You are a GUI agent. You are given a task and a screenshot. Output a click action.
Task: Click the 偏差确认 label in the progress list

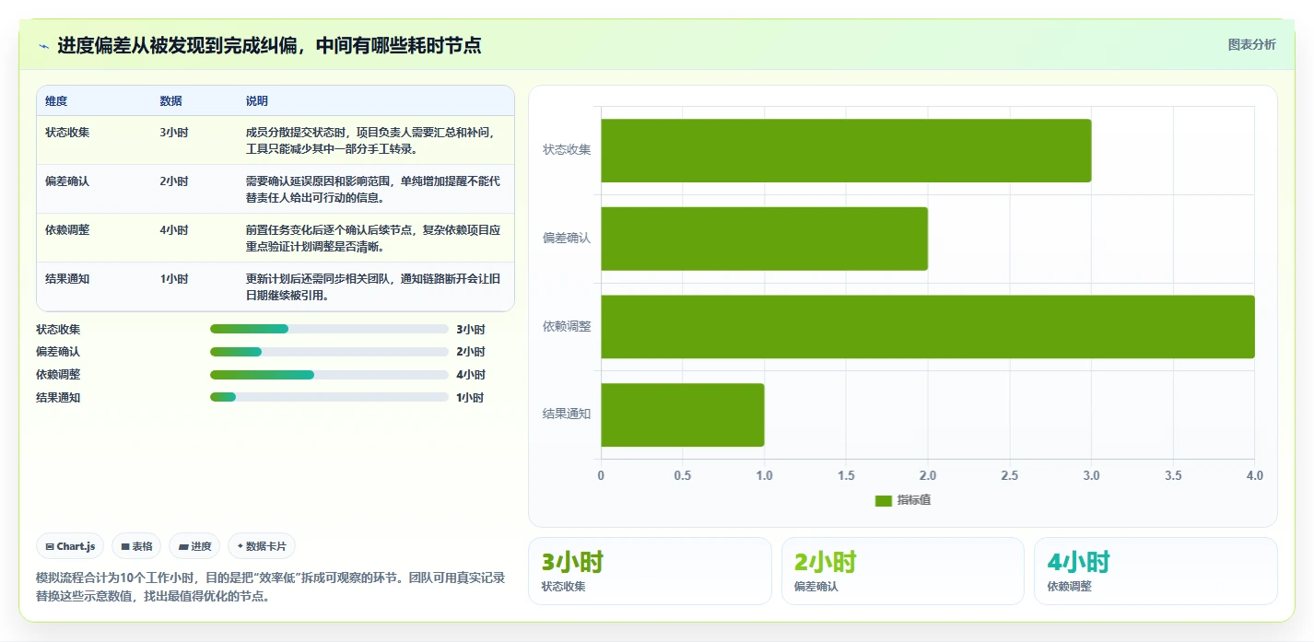(58, 352)
